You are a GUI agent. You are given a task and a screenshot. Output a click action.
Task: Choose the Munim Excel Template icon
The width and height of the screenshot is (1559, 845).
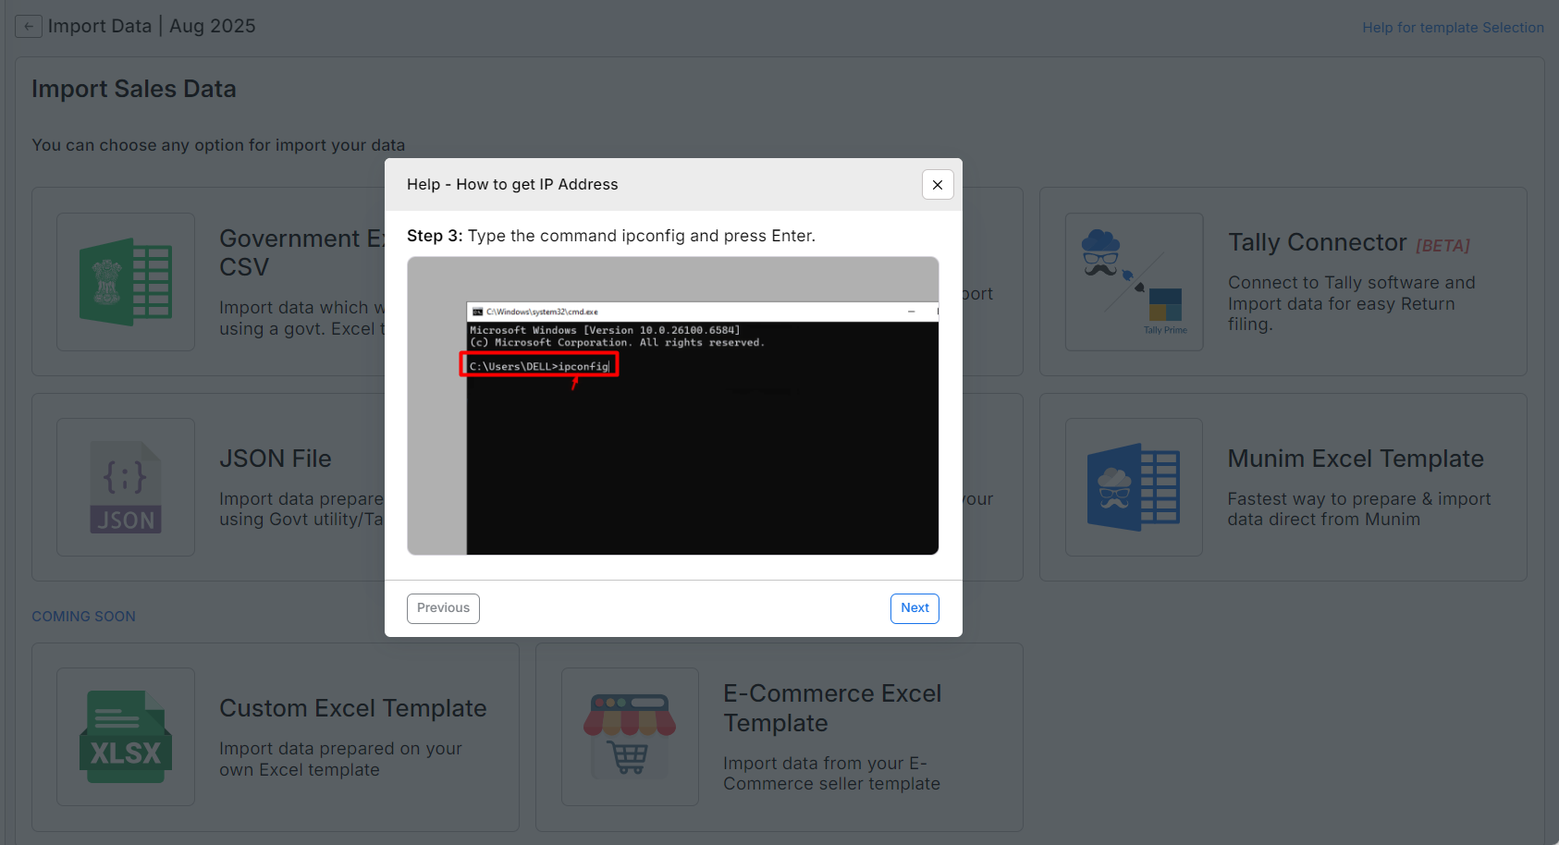pyautogui.click(x=1134, y=487)
